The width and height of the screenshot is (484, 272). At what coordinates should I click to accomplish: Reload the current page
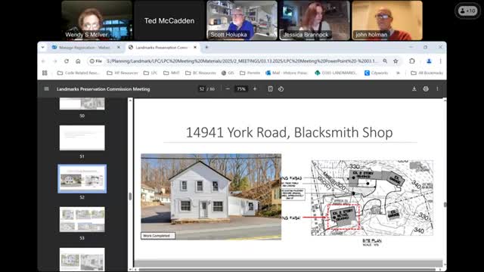click(67, 61)
